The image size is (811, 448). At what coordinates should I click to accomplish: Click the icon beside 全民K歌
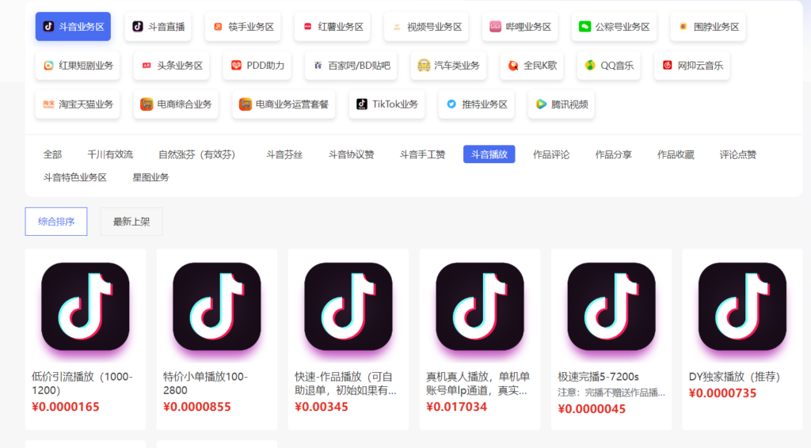click(x=513, y=65)
